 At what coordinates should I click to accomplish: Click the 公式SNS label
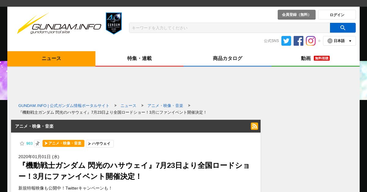pyautogui.click(x=272, y=41)
